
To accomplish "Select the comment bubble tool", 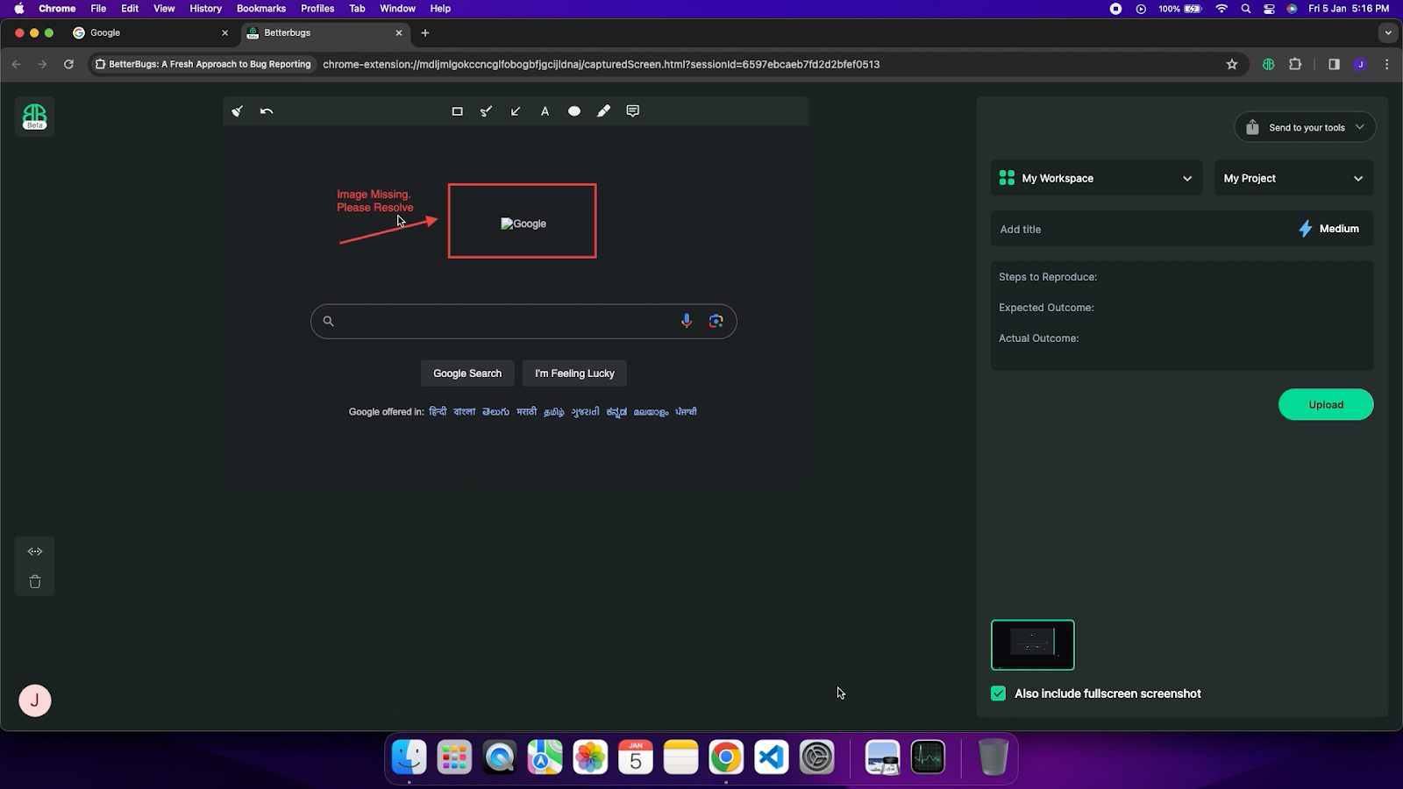I will tap(633, 111).
